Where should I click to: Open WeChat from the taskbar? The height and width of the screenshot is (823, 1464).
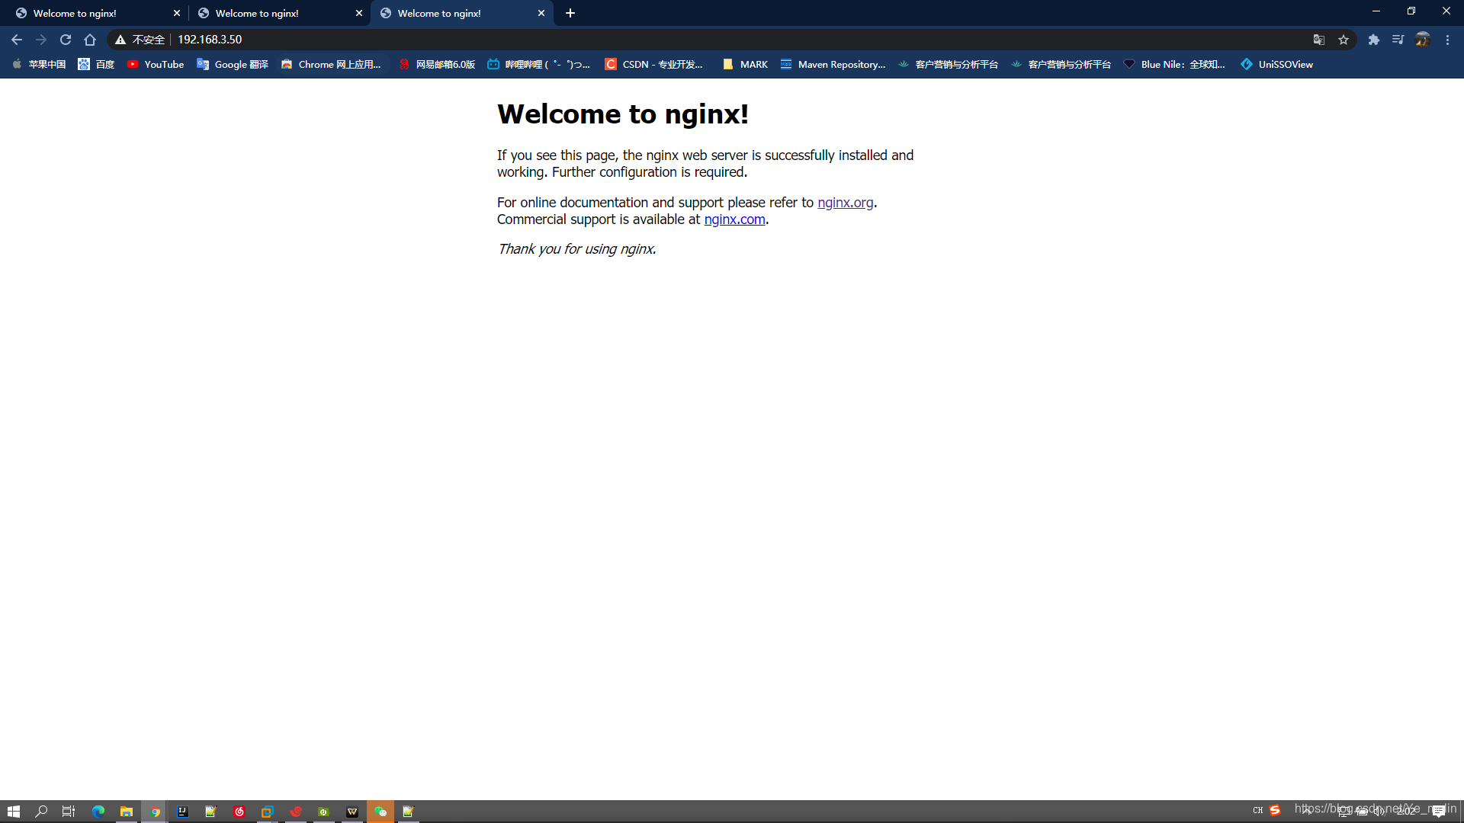380,812
